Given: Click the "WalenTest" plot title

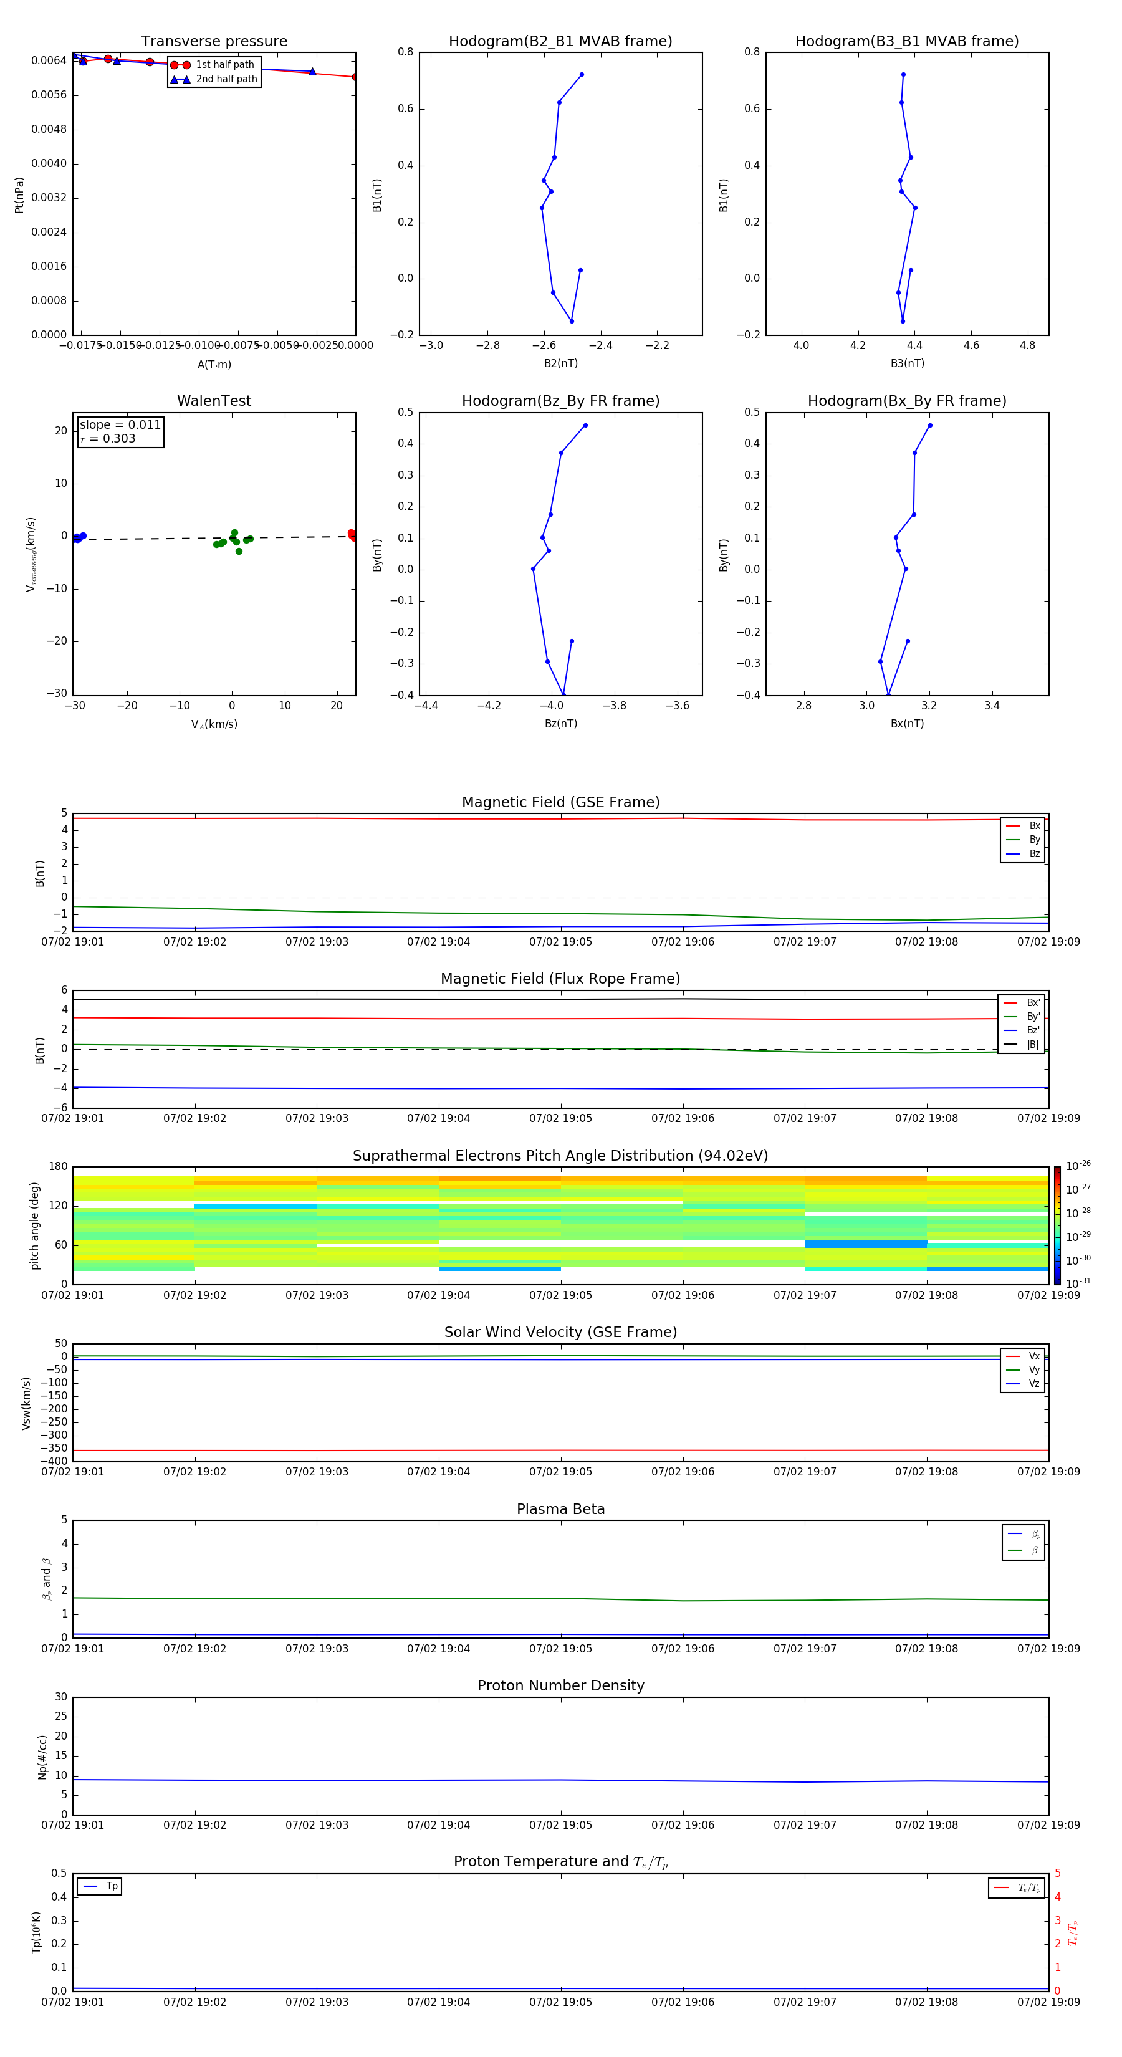Looking at the screenshot, I should 214,401.
